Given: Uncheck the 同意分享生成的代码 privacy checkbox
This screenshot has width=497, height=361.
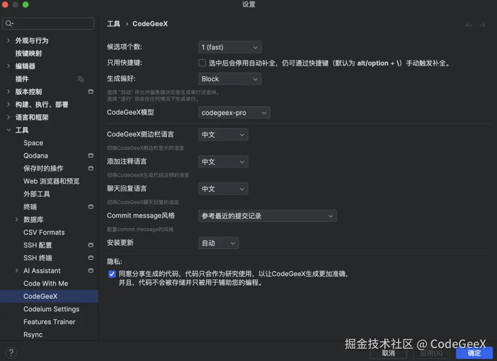Looking at the screenshot, I should (x=112, y=274).
